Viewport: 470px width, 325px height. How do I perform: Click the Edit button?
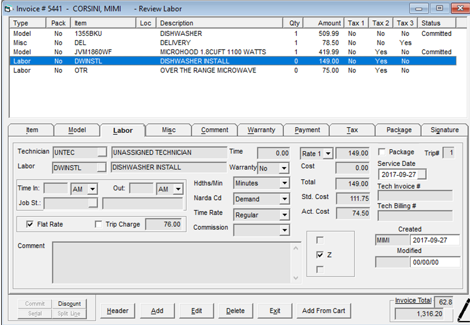pos(197,311)
